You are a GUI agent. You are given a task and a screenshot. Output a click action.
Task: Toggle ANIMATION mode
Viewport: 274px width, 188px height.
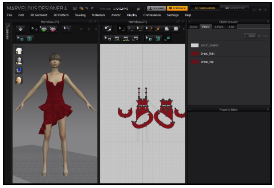[x=235, y=8]
